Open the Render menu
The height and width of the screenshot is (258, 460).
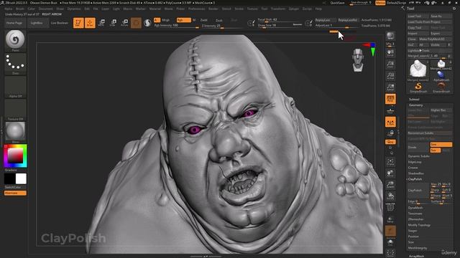click(x=213, y=9)
